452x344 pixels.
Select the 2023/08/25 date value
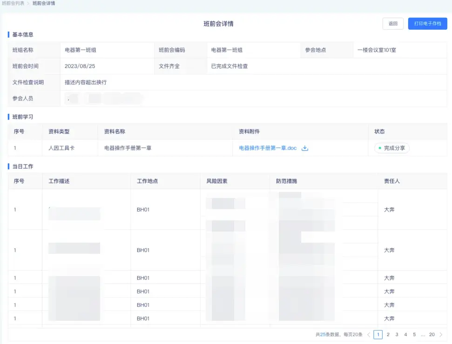pyautogui.click(x=80, y=66)
